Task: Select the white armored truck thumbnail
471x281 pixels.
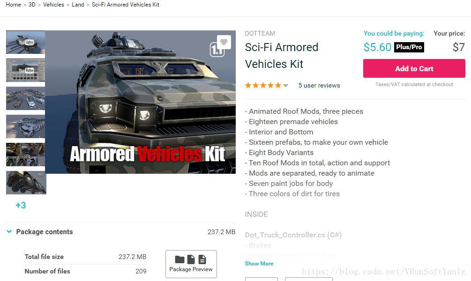Action: pyautogui.click(x=25, y=126)
